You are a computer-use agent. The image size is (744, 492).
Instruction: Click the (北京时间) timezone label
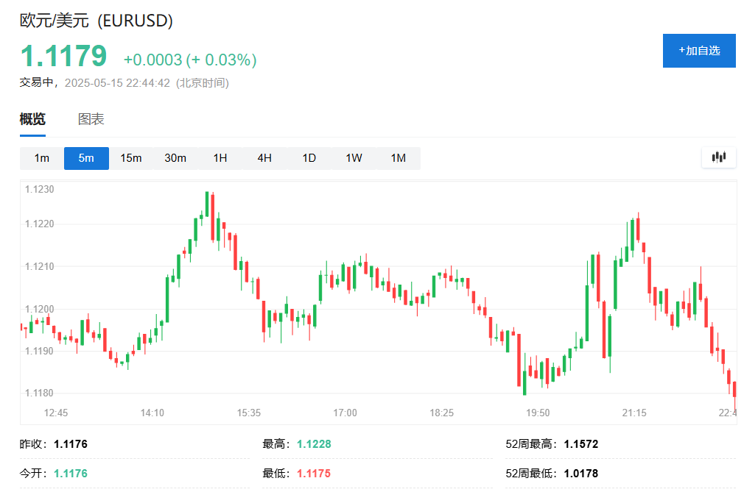(203, 83)
